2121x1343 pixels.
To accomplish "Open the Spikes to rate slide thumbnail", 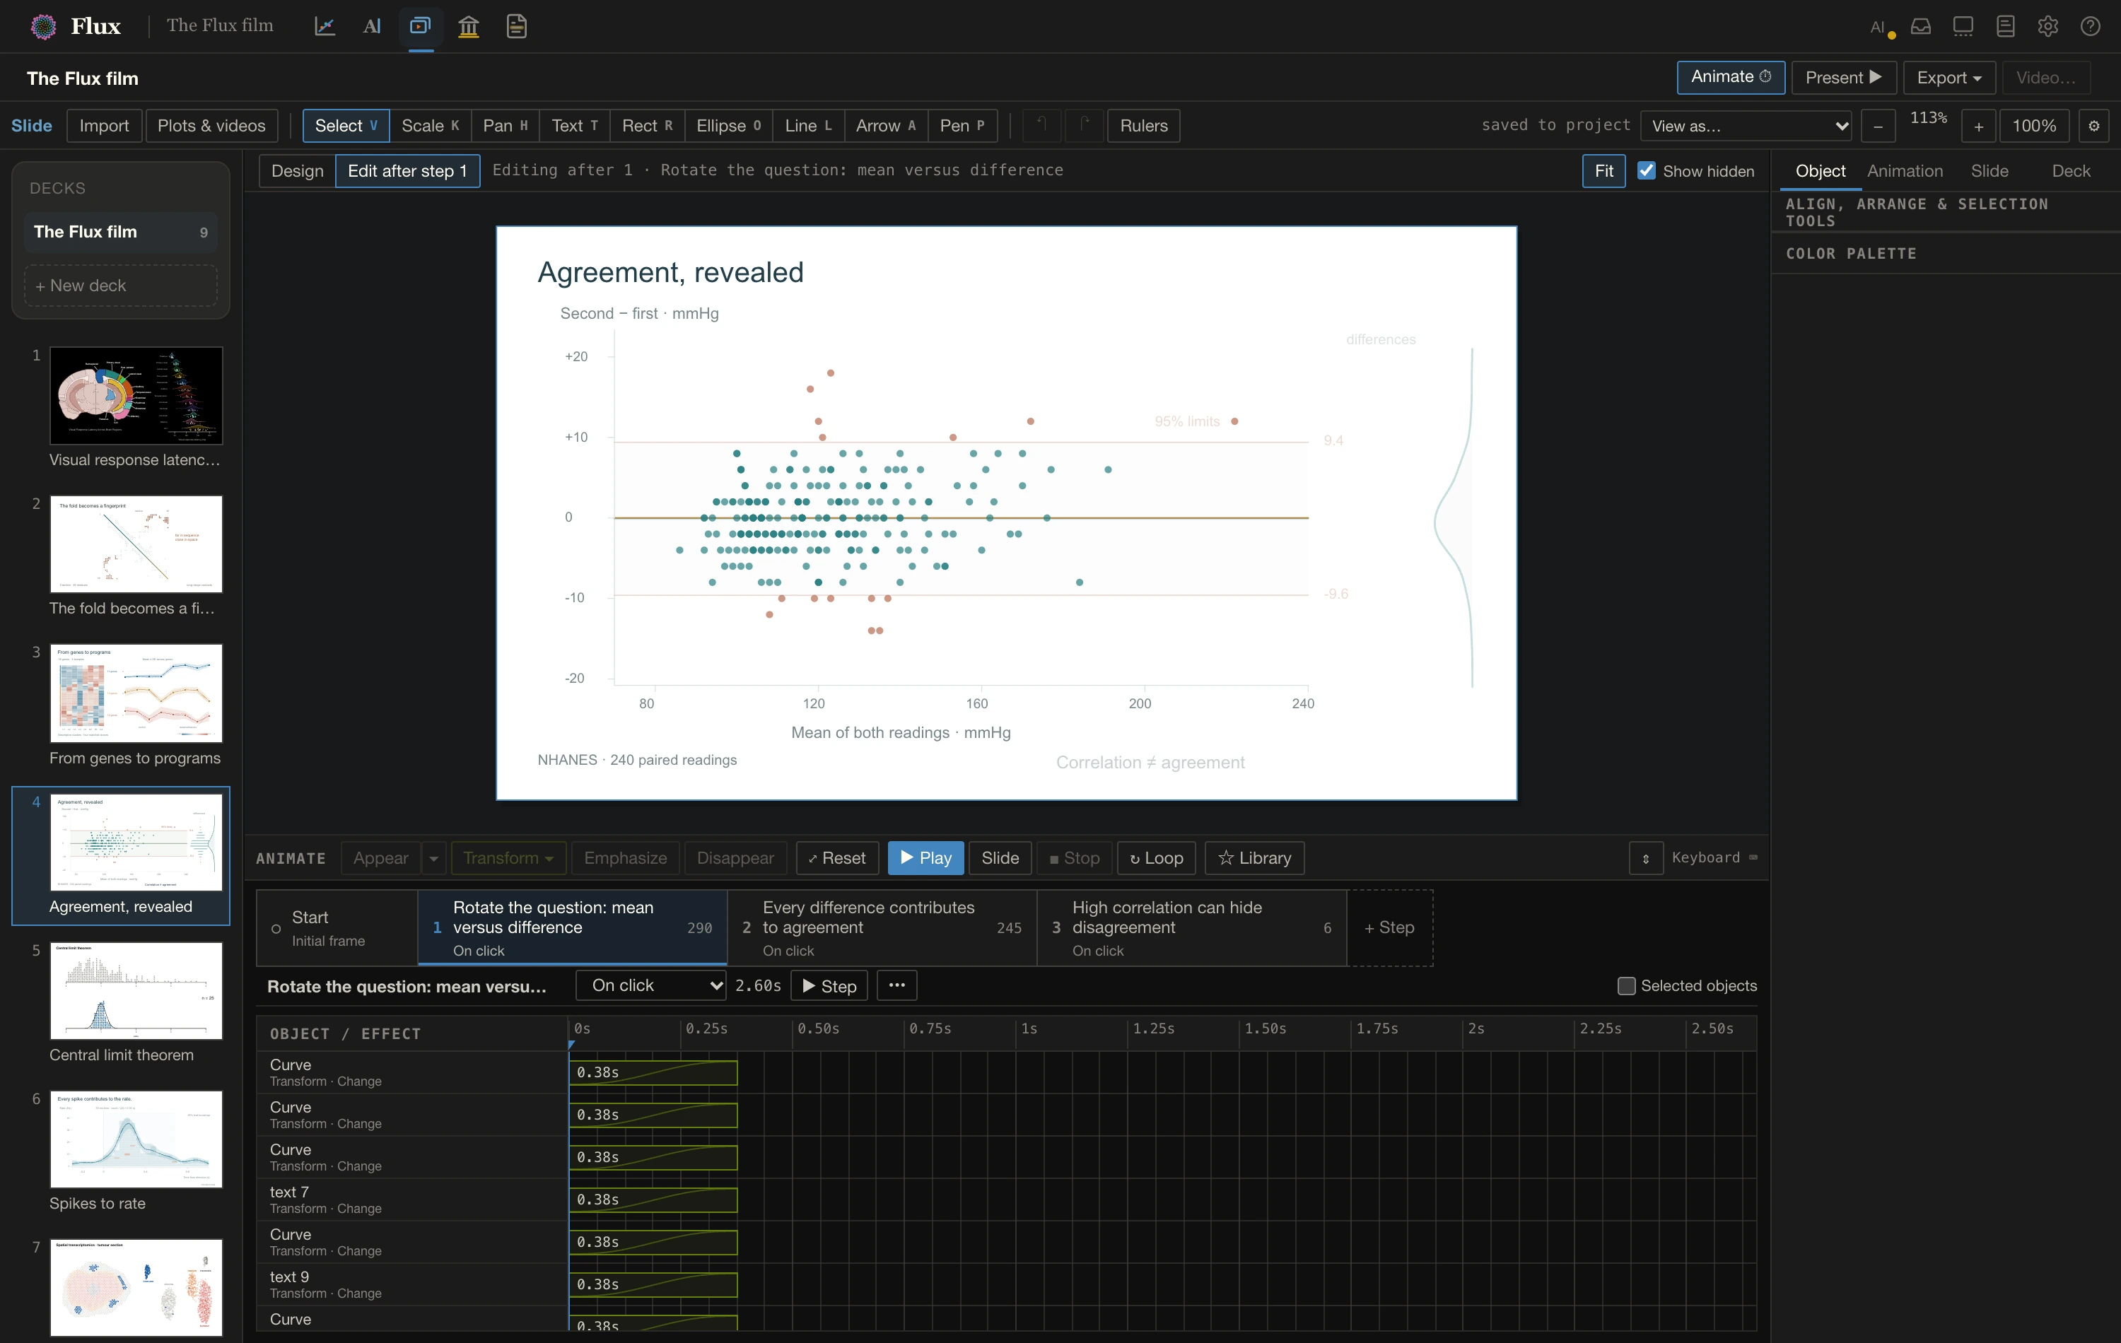I will click(136, 1139).
